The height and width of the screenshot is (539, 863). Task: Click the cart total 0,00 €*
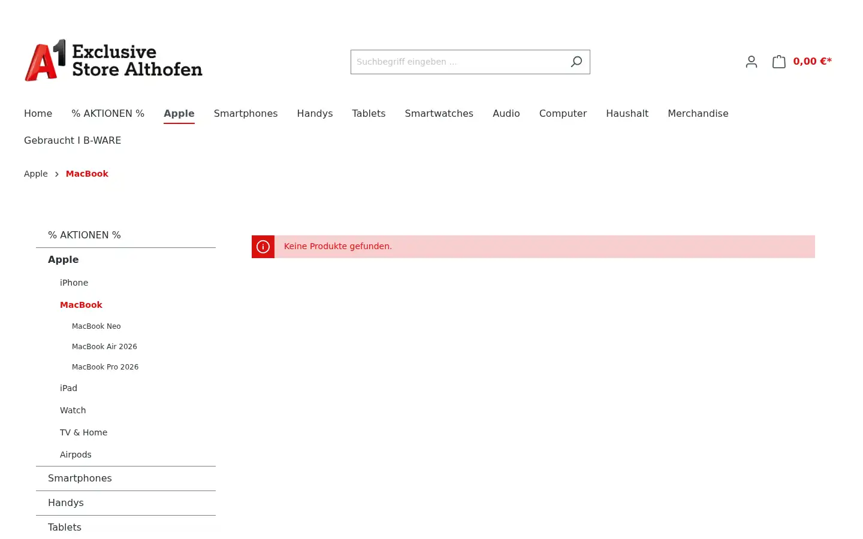point(812,61)
